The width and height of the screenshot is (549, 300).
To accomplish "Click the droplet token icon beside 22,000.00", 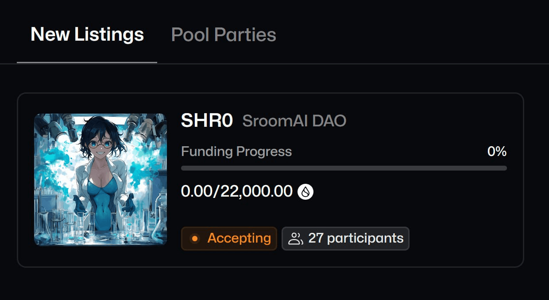I will click(305, 192).
